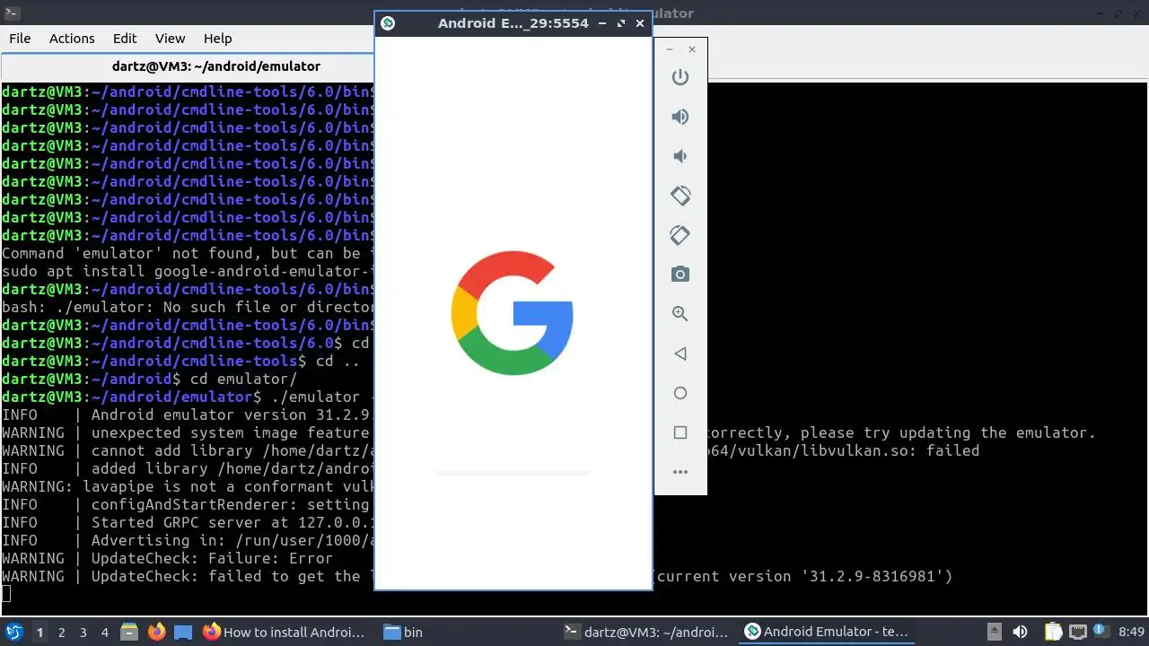This screenshot has width=1149, height=646.
Task: Open the clipboard manager tray icon
Action: click(x=1054, y=632)
